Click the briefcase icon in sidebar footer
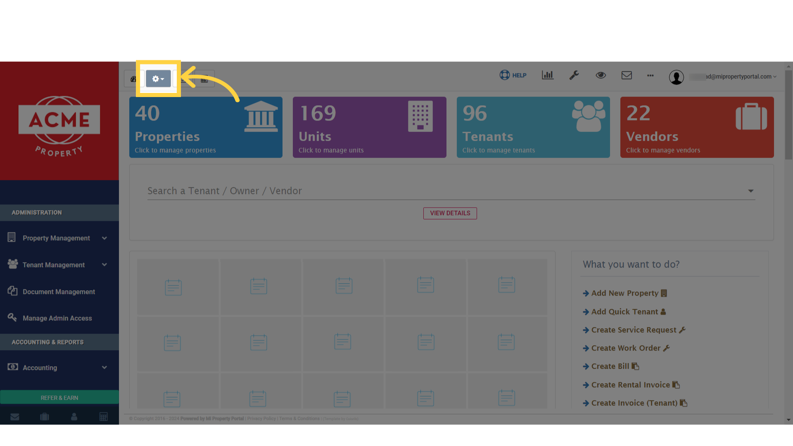The image size is (793, 446). coord(45,417)
